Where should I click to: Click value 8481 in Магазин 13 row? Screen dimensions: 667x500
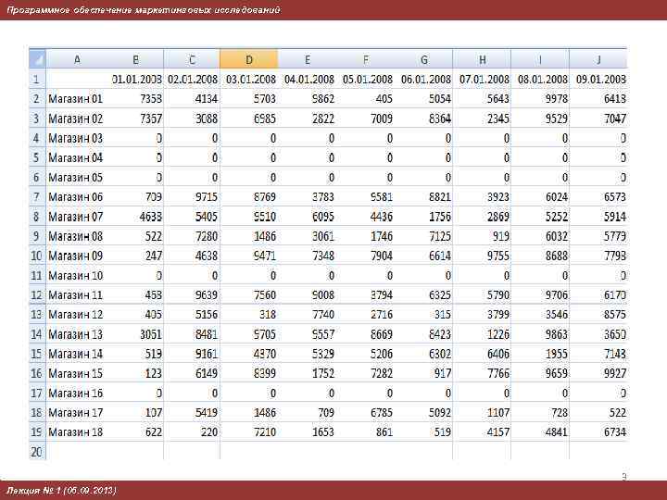[x=207, y=334]
